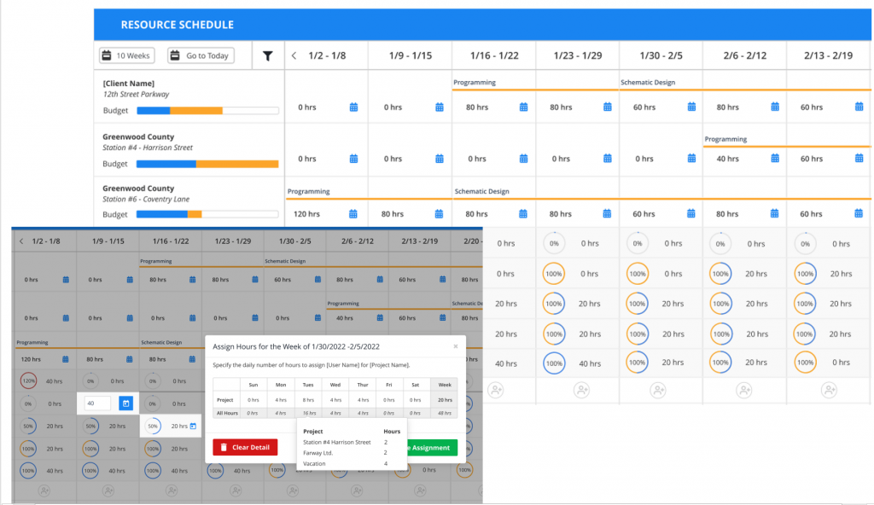Select the main 1/9 - 1/15 week header

click(x=411, y=55)
